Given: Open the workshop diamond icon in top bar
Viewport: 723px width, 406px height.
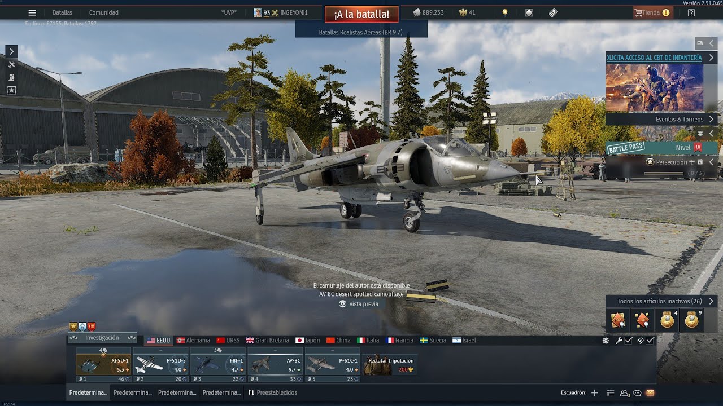Looking at the screenshot, I should (x=529, y=12).
